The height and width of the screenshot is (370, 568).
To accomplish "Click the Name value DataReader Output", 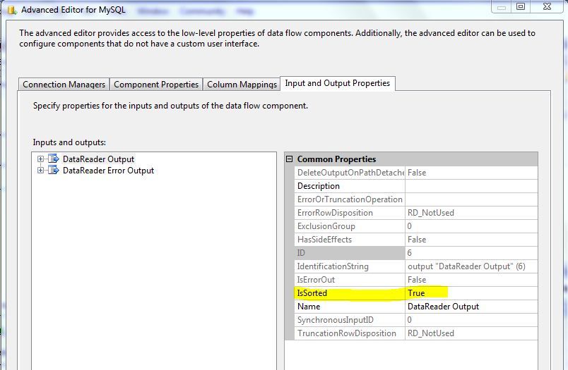I will click(x=471, y=307).
